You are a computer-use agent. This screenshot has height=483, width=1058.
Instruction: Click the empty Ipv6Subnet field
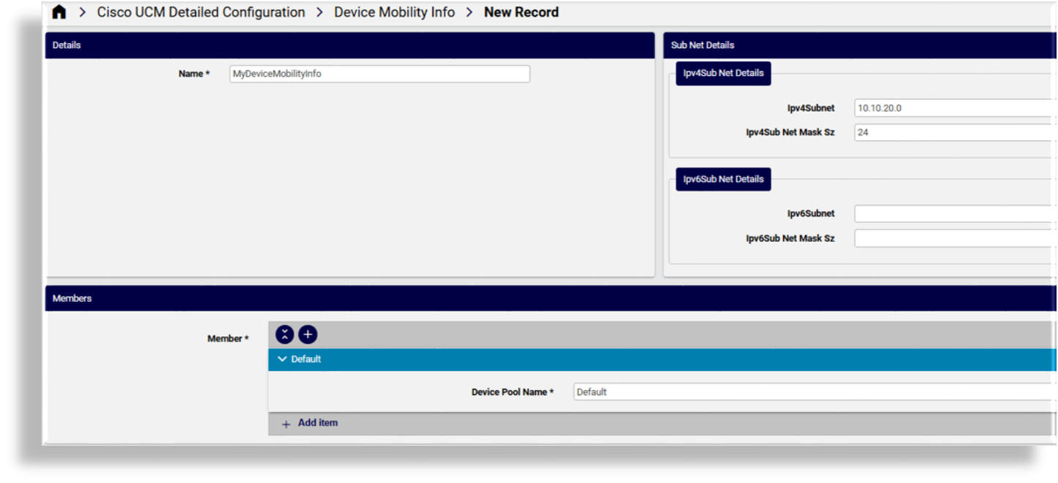click(x=951, y=213)
